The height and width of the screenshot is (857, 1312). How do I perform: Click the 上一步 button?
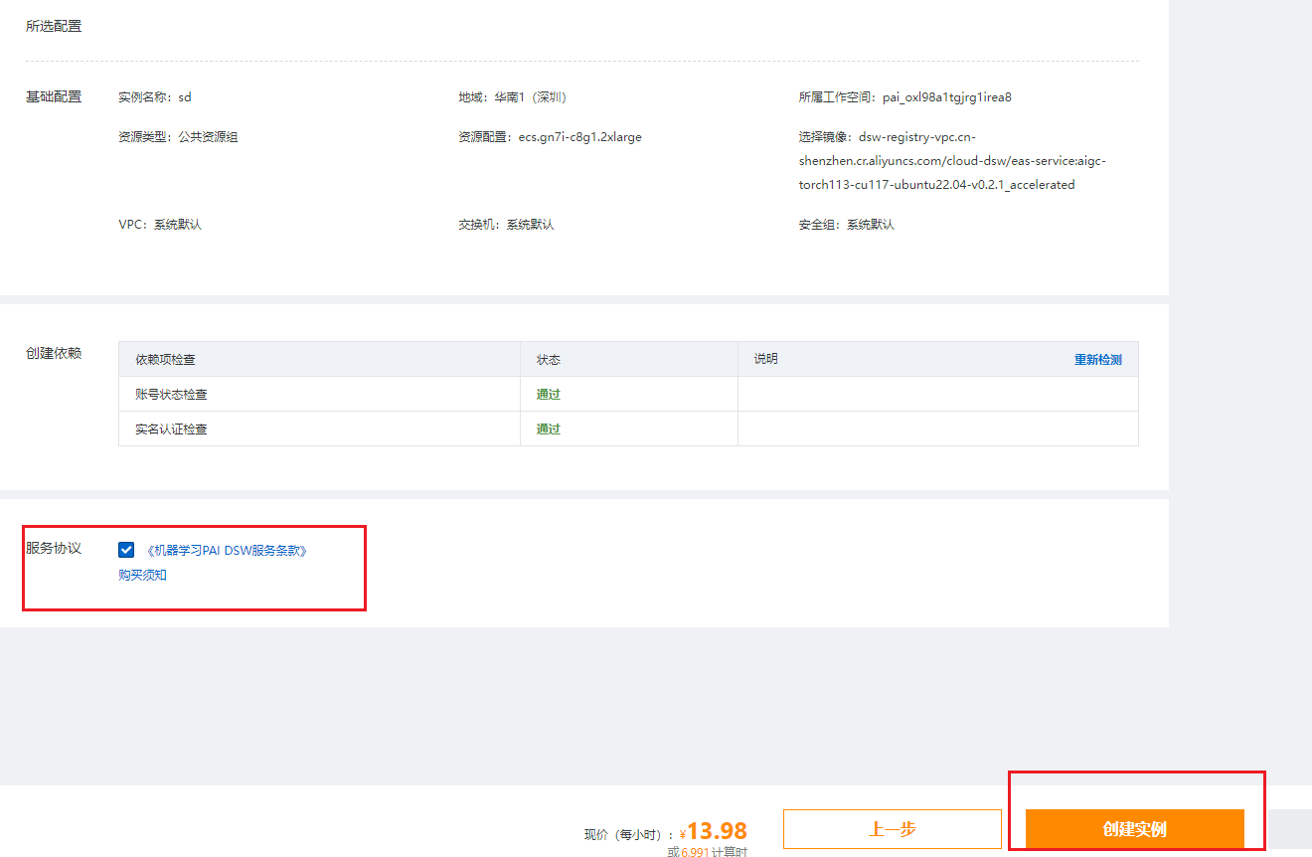[892, 829]
